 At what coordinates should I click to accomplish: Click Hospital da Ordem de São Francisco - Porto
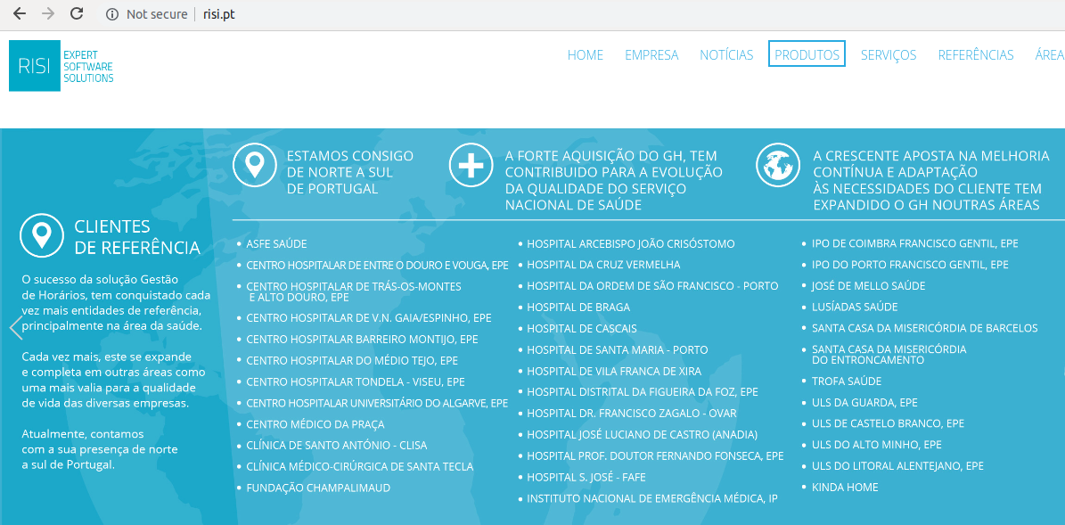coord(652,286)
